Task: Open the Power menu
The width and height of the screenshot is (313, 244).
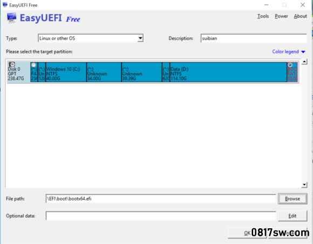Action: 281,16
